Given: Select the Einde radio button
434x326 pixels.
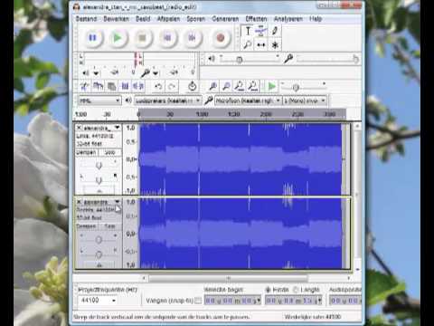Looking at the screenshot, I should tap(268, 290).
